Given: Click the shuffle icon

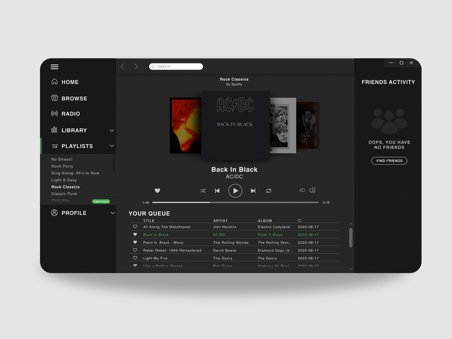Looking at the screenshot, I should pyautogui.click(x=203, y=191).
